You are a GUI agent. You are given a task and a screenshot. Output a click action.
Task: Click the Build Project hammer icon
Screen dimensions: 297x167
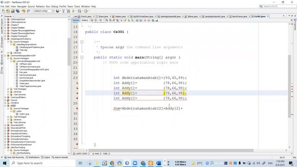click(x=64, y=11)
